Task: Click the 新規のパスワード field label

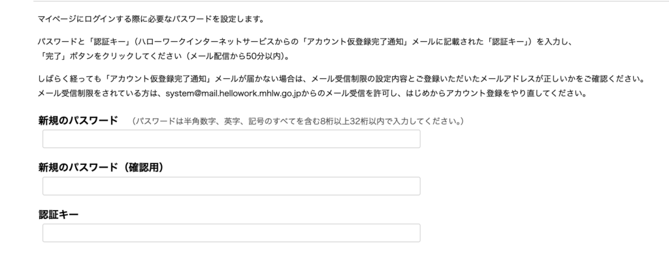Action: [x=78, y=121]
